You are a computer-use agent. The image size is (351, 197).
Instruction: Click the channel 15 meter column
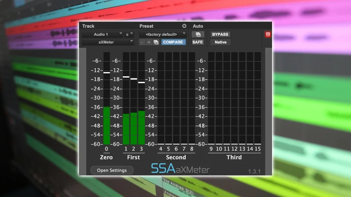pos(258,98)
